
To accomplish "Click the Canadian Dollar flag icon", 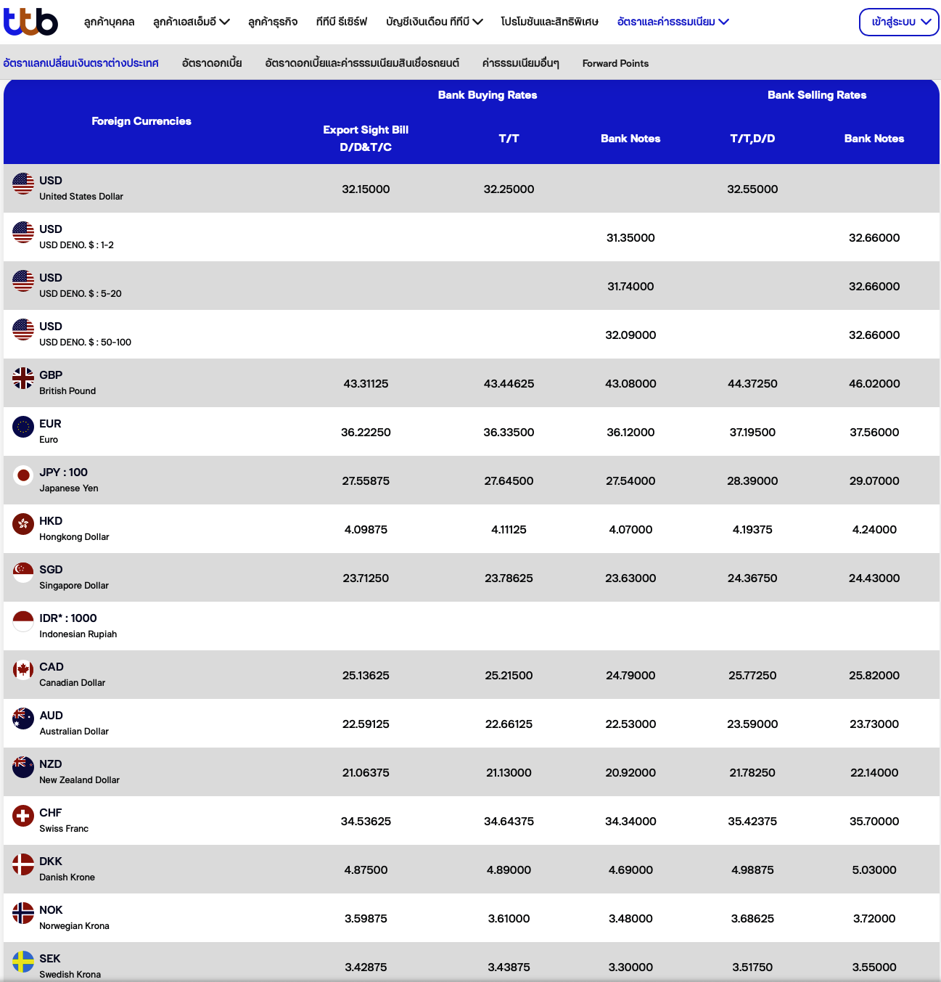I will [23, 670].
